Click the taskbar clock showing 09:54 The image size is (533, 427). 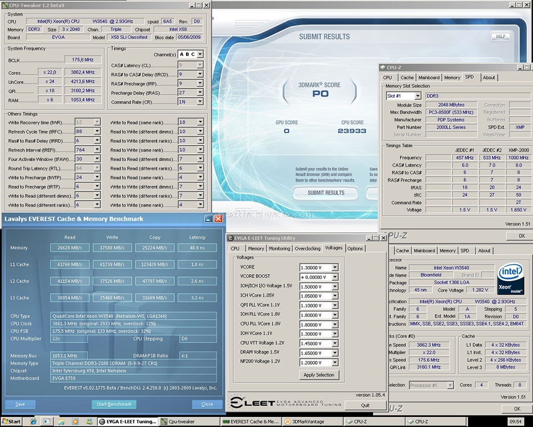[516, 421]
